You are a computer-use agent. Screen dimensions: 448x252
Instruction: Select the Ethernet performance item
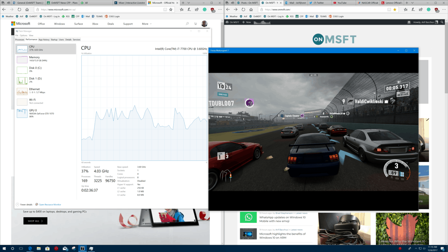[46, 91]
